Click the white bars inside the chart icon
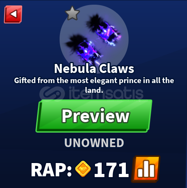Viewport: 187px width, 188px height. click(x=146, y=169)
